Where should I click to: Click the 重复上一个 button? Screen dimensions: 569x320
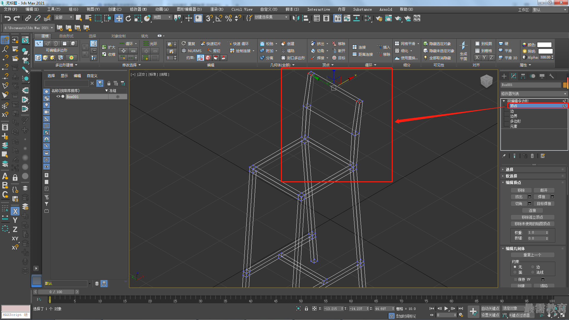click(532, 255)
